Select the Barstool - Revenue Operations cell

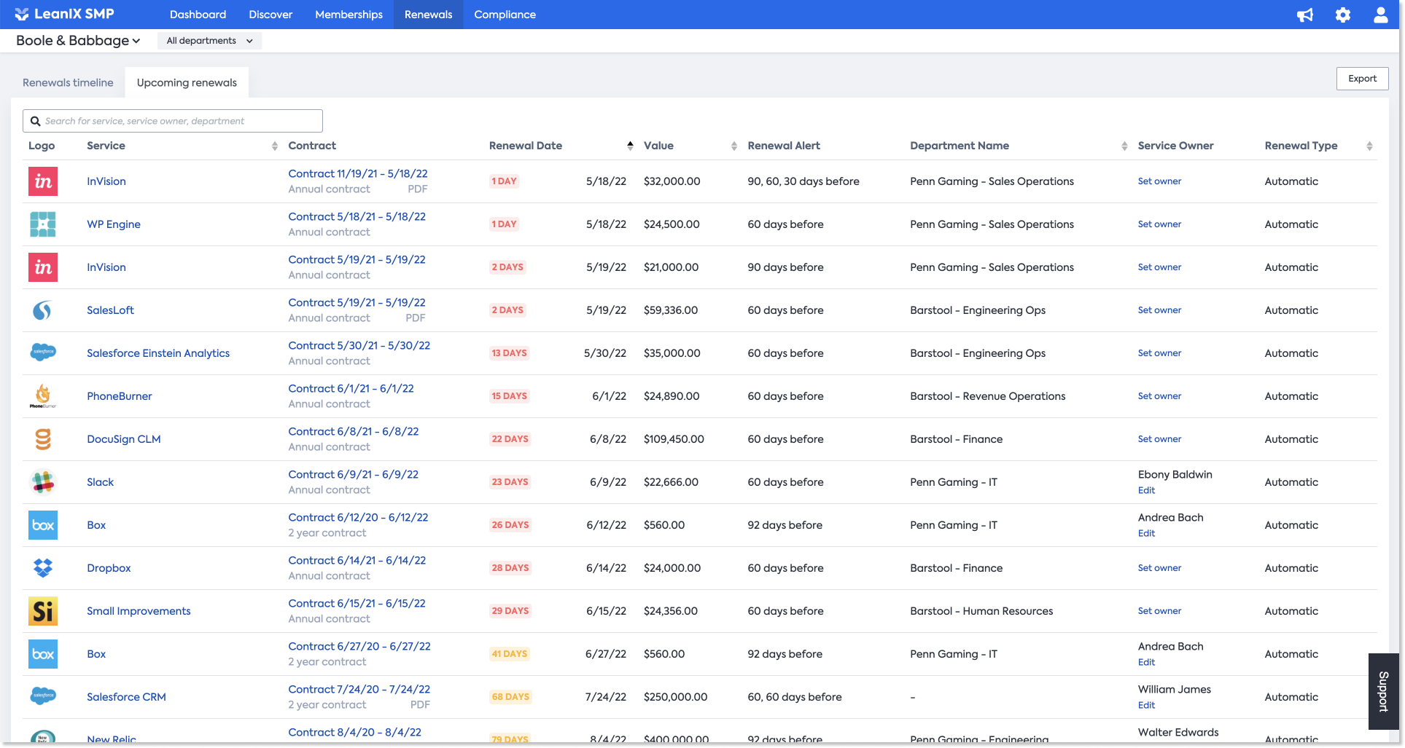point(987,396)
